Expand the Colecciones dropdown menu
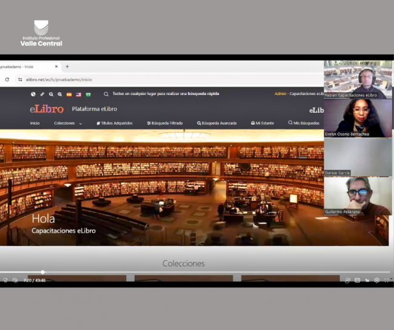The width and height of the screenshot is (394, 330). (x=67, y=123)
